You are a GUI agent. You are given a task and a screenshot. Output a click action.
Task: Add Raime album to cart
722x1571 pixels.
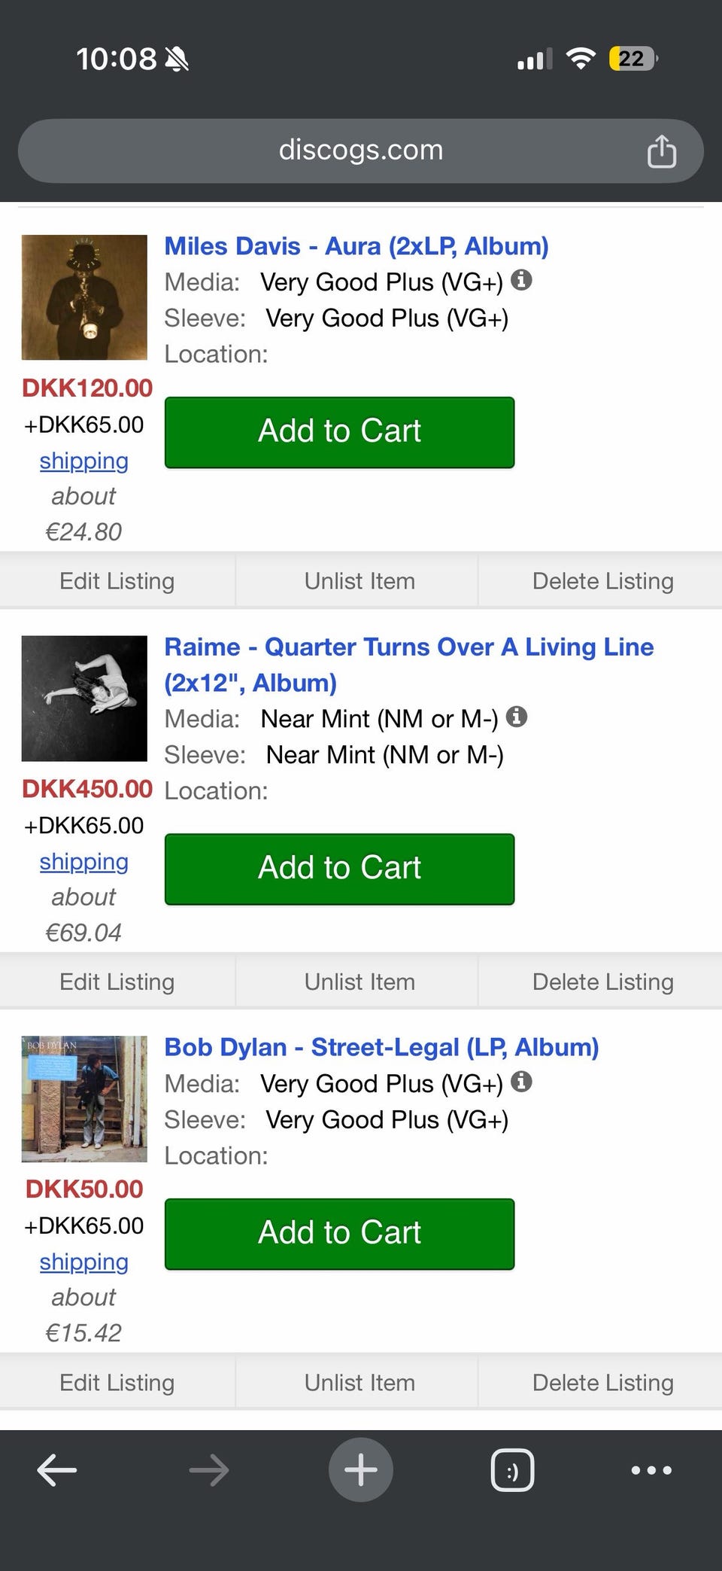click(x=339, y=869)
